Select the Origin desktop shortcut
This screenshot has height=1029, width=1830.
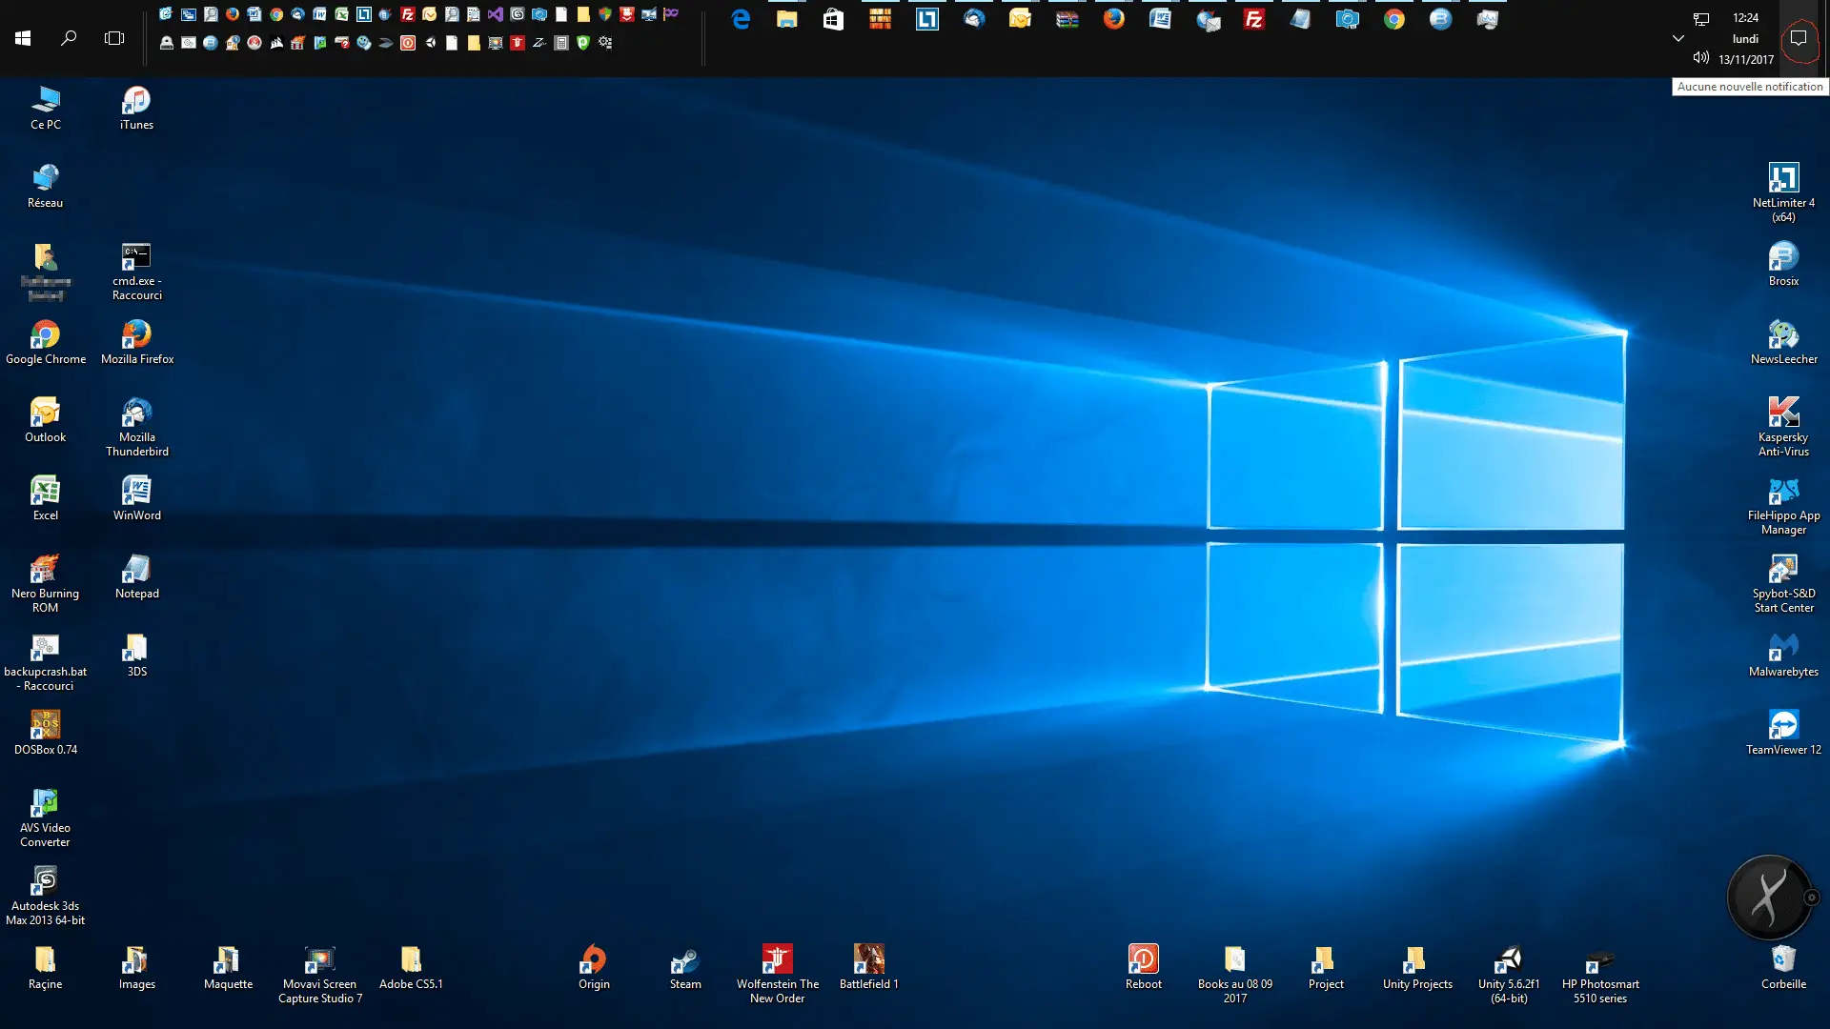tap(594, 967)
